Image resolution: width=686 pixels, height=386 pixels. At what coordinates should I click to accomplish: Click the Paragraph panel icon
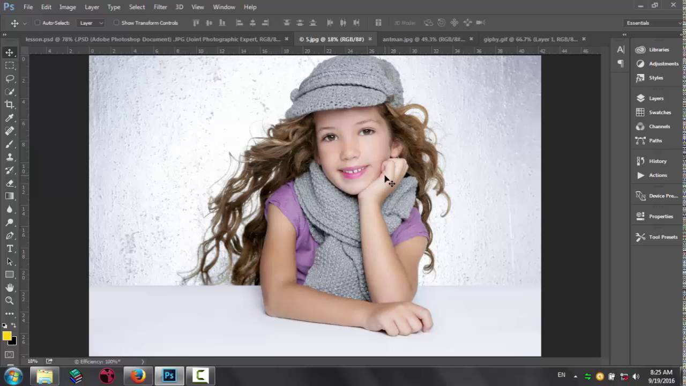click(x=621, y=63)
